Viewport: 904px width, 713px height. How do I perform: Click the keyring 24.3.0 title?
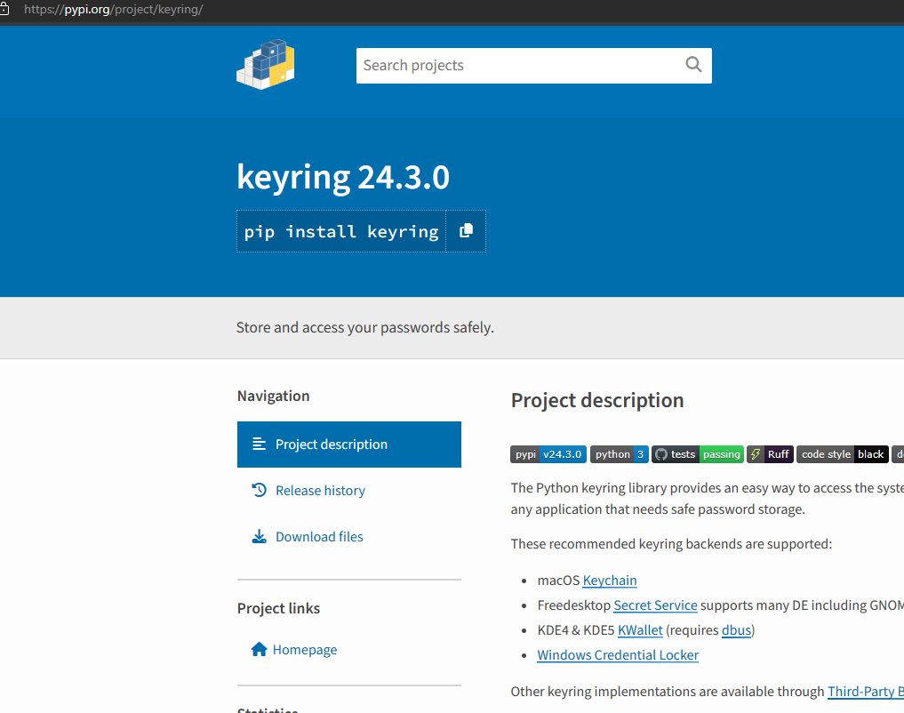pyautogui.click(x=343, y=176)
